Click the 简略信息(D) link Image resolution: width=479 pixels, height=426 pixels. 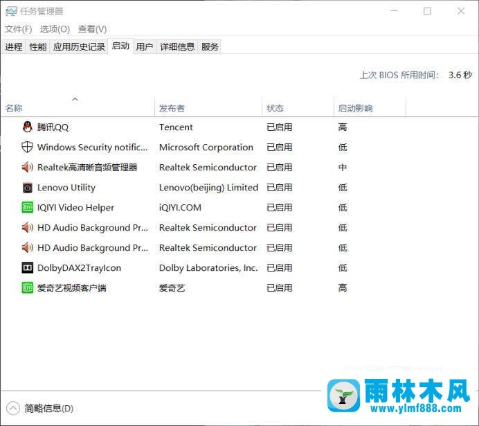[x=49, y=409]
